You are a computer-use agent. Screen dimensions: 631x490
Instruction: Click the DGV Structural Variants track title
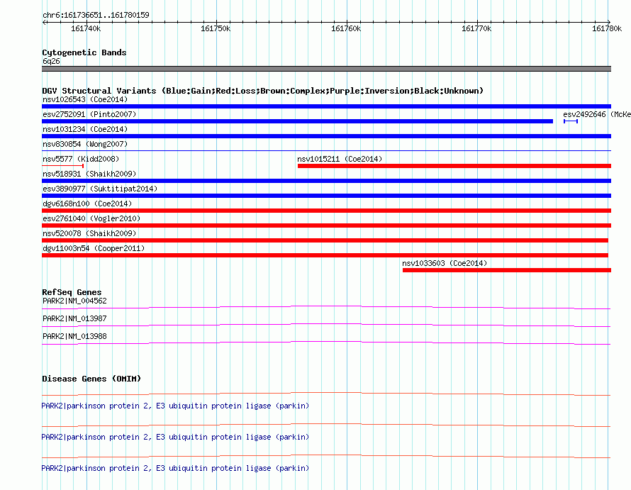coord(263,91)
